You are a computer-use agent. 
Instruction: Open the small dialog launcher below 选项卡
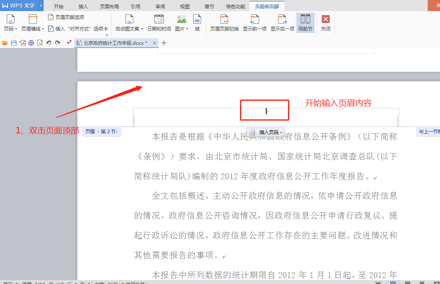point(107,35)
